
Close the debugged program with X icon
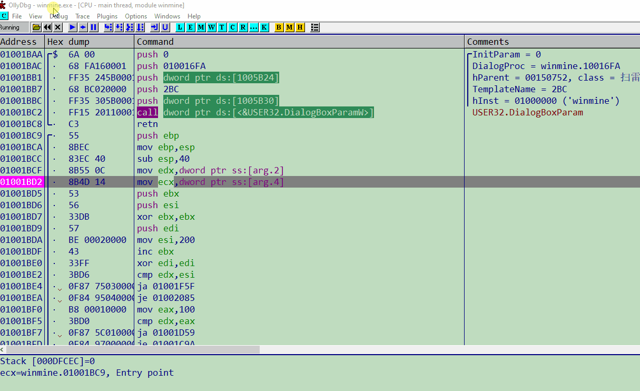(x=57, y=27)
